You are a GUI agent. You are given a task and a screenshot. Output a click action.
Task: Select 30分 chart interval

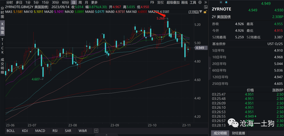(x=55, y=2)
